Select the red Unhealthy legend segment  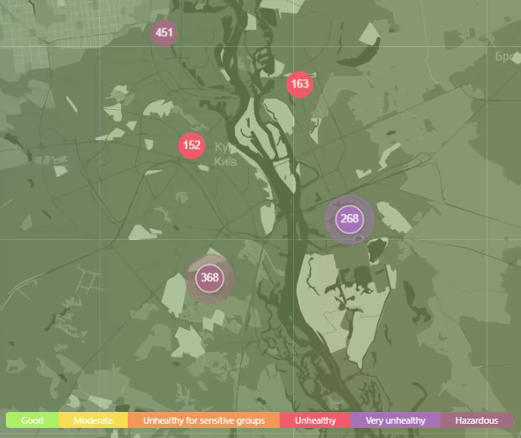tap(315, 420)
